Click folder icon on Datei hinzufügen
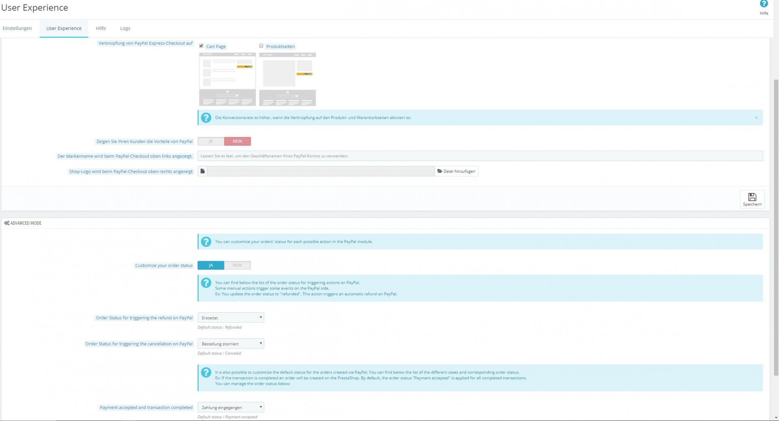 click(x=439, y=171)
